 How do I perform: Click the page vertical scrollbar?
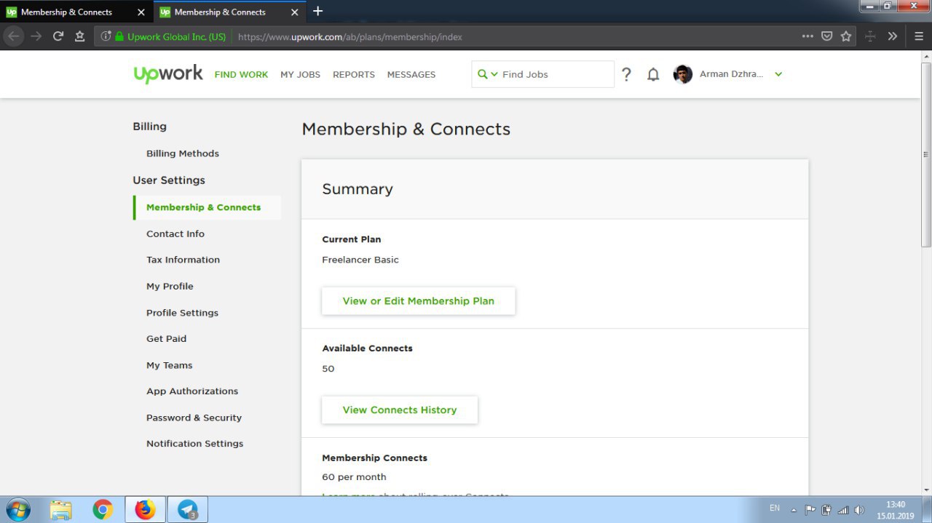pos(926,154)
